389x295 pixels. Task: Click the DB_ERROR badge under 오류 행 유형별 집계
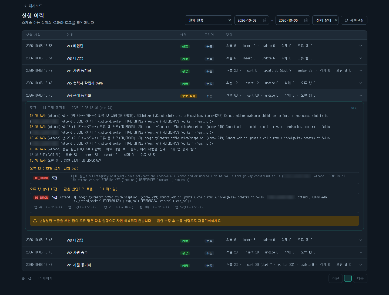click(x=41, y=178)
